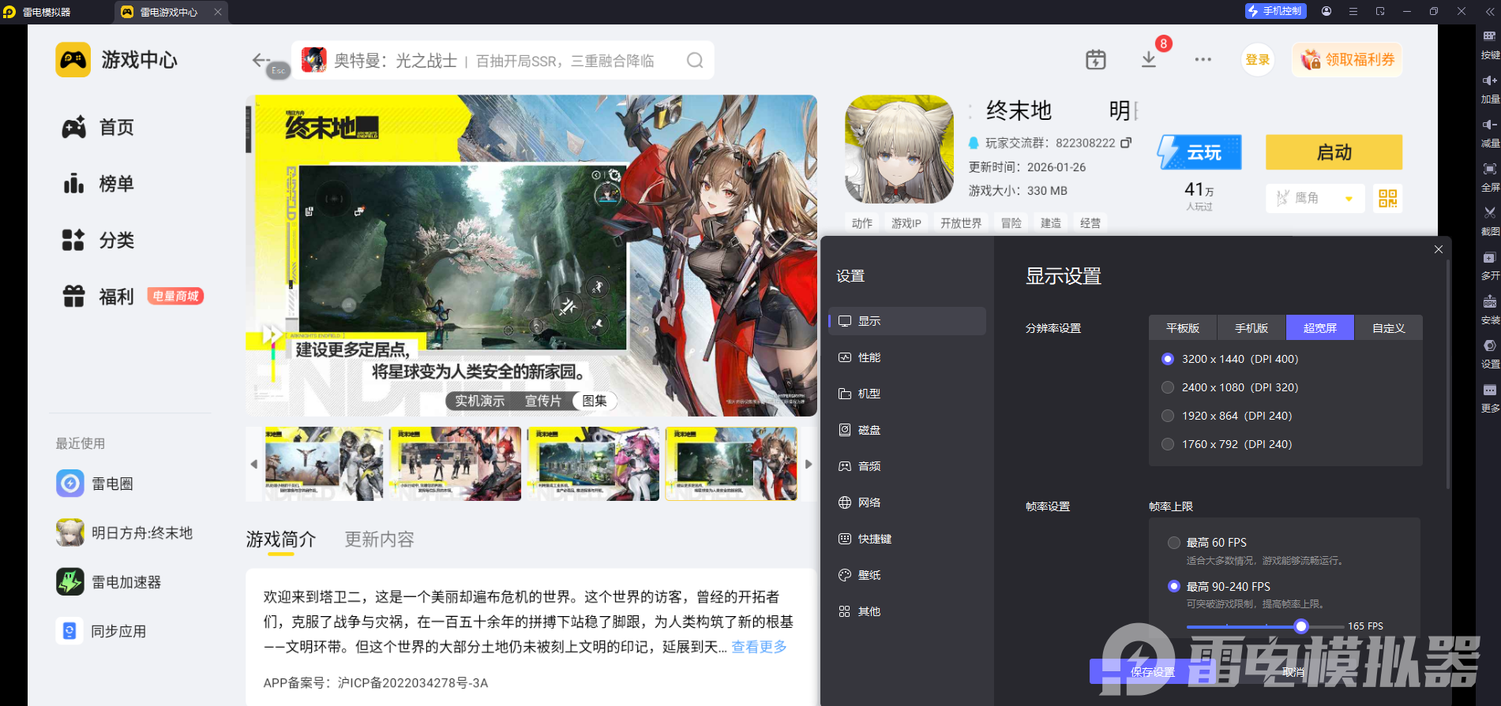Open the 快捷键 shortcuts settings section
Viewport: 1501px width, 706px height.
[x=907, y=539]
